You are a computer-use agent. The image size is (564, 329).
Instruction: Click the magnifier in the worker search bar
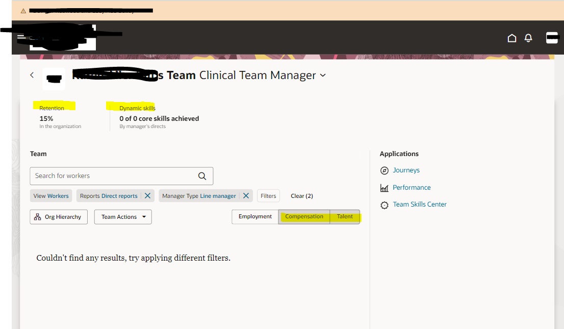[202, 175]
